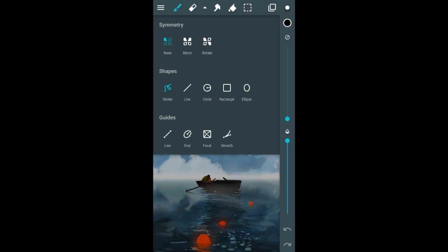448x252 pixels.
Task: Open the color picker circle
Action: [287, 7]
